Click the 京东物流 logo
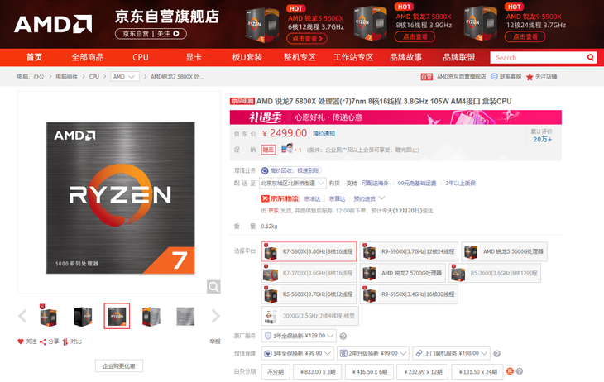604x382 pixels. pos(280,198)
